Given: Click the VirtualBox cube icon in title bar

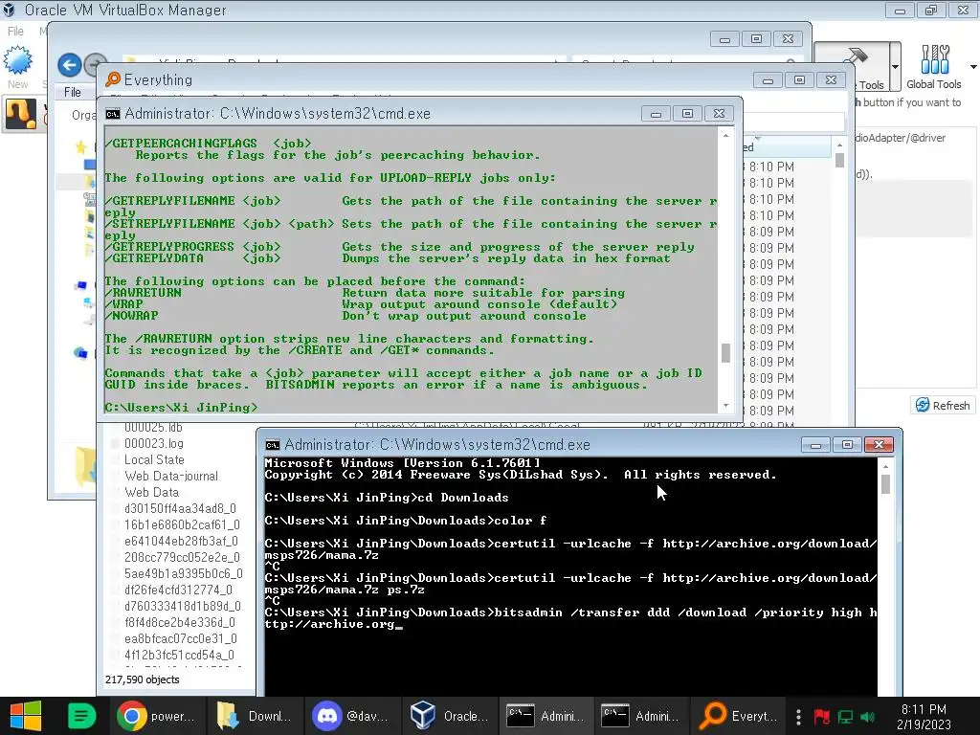Looking at the screenshot, I should pyautogui.click(x=9, y=10).
